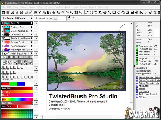Click the Lum 50% slider bar
This screenshot has width=161, height=120.
click(17, 106)
